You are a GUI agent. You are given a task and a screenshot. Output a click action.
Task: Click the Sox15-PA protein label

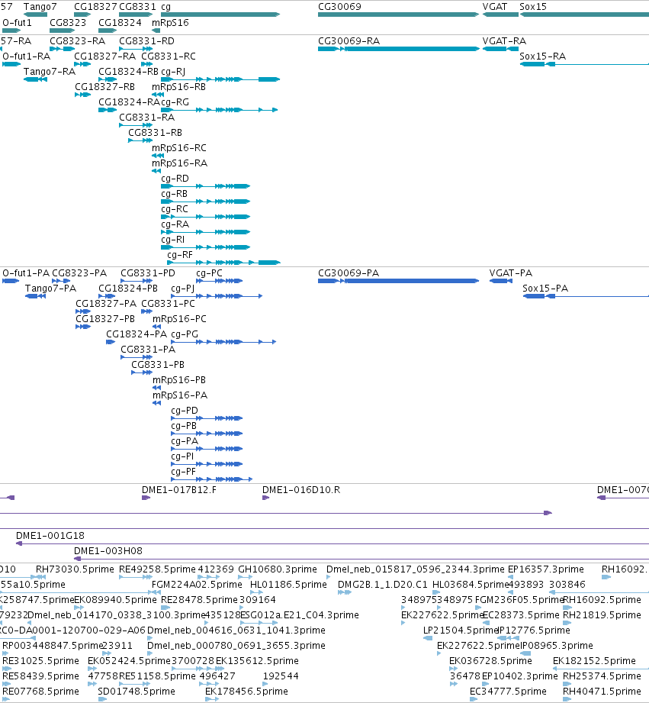pos(545,289)
